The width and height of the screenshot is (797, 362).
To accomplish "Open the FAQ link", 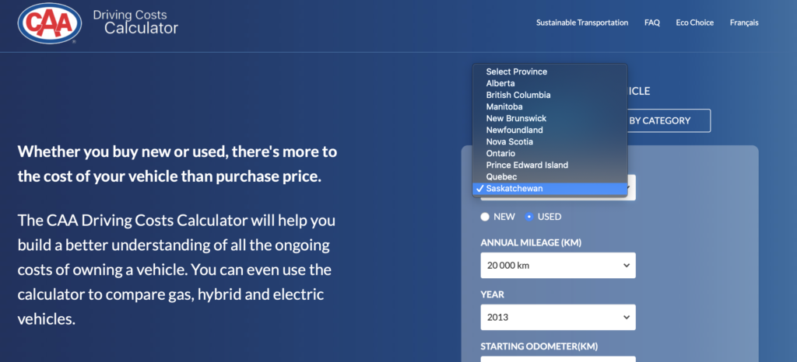I will coord(652,23).
